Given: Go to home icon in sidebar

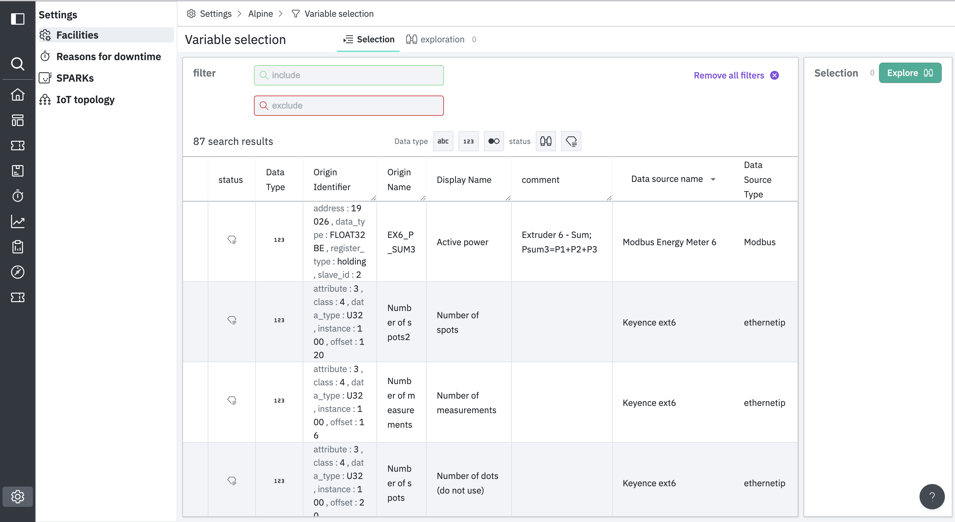Looking at the screenshot, I should (17, 95).
